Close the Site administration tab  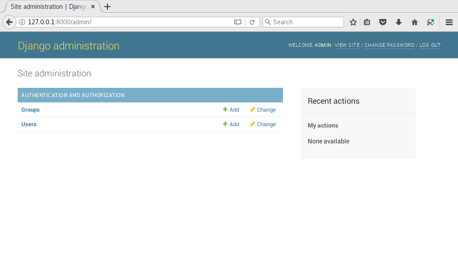(x=93, y=7)
